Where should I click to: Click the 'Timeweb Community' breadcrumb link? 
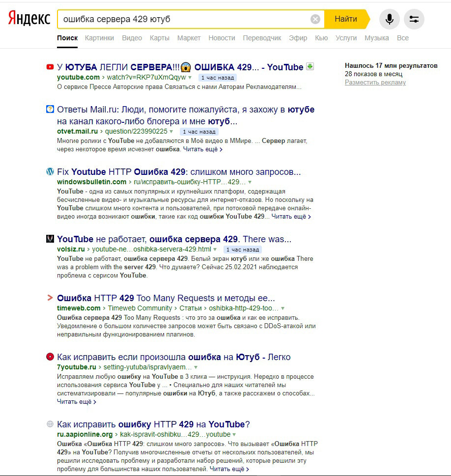[140, 308]
